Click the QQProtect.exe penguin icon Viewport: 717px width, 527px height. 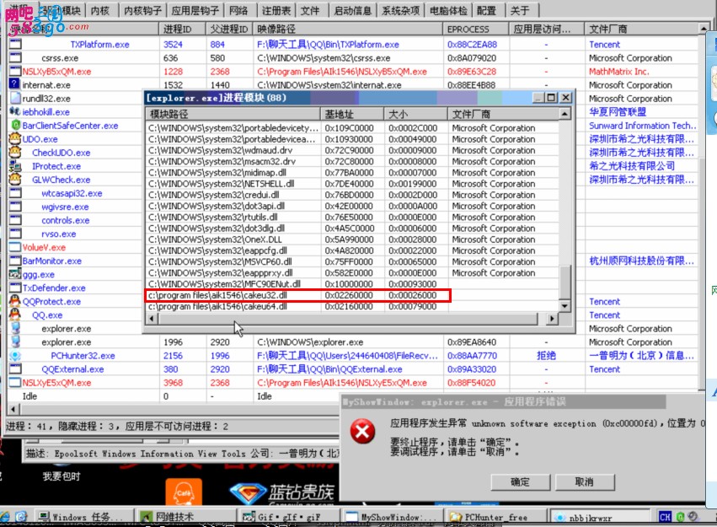[x=15, y=301]
